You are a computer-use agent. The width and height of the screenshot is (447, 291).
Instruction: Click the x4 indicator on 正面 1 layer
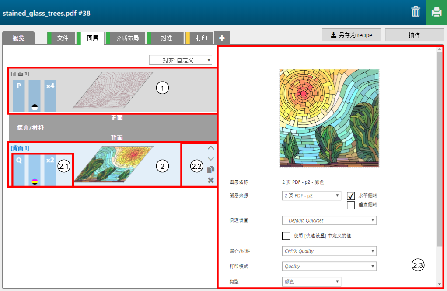(x=50, y=96)
